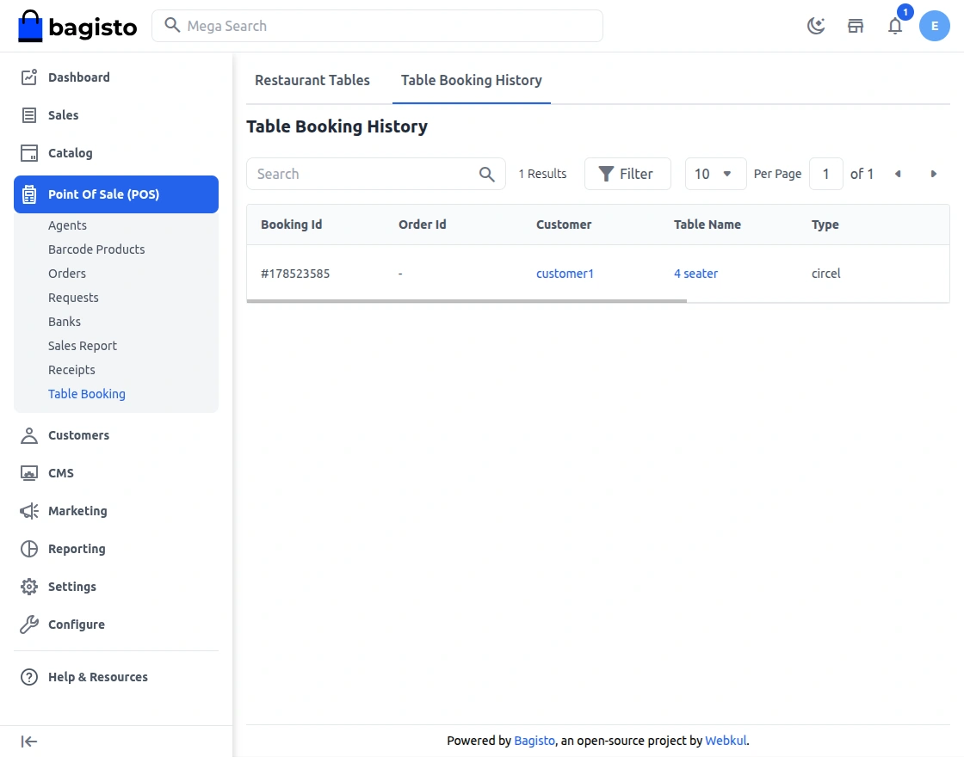Sort by Type column header

pyautogui.click(x=825, y=225)
